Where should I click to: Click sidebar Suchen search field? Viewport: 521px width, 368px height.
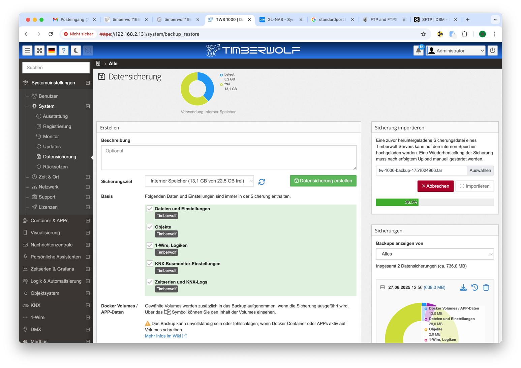click(56, 68)
